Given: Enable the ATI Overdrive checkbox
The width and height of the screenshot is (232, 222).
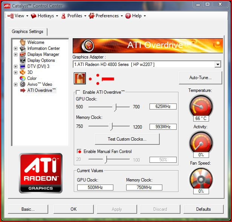Looking at the screenshot, I should pos(78,92).
